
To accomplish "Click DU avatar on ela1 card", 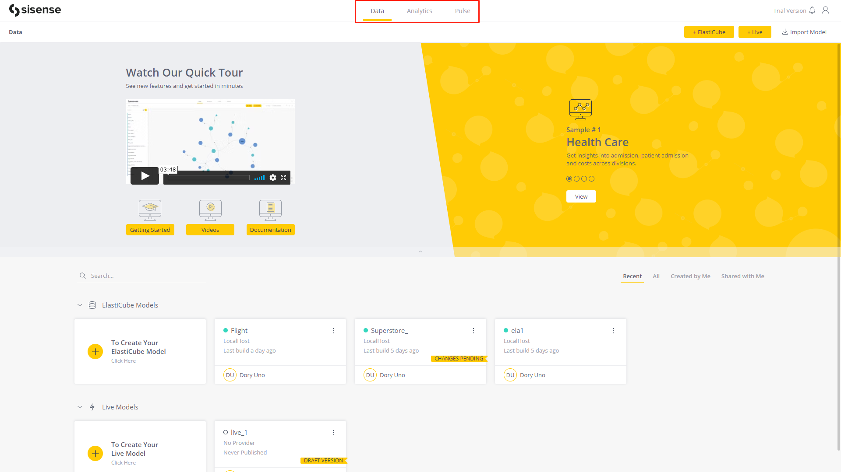I will (510, 375).
